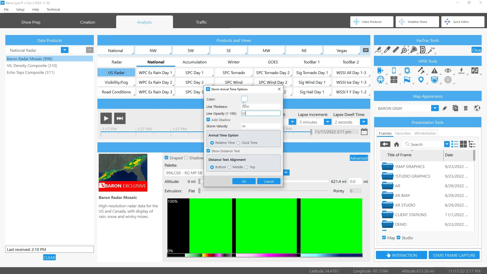Screen dimensions: 487x274
Task: Click the warning triangle alerts icon
Action: [434, 71]
